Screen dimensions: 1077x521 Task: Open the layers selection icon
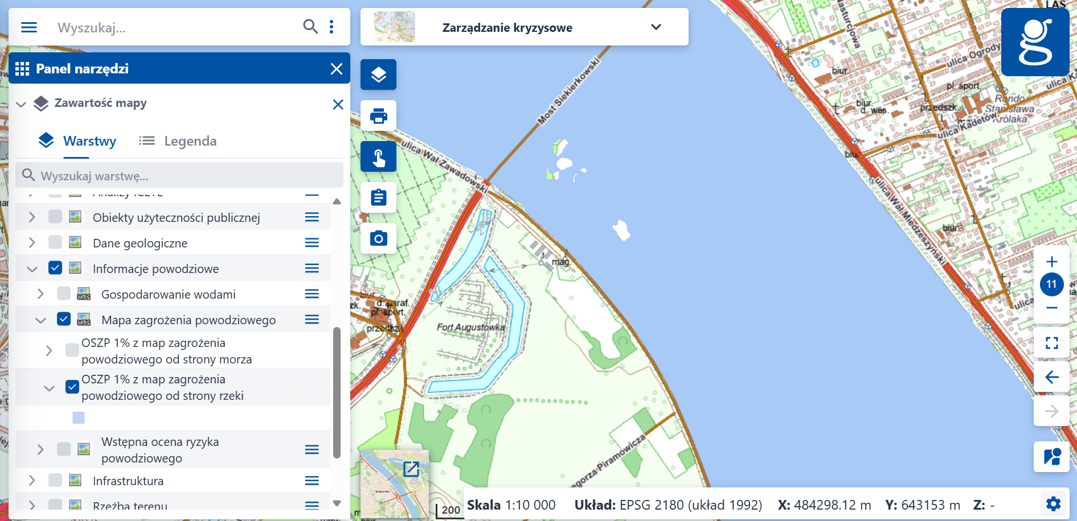378,75
